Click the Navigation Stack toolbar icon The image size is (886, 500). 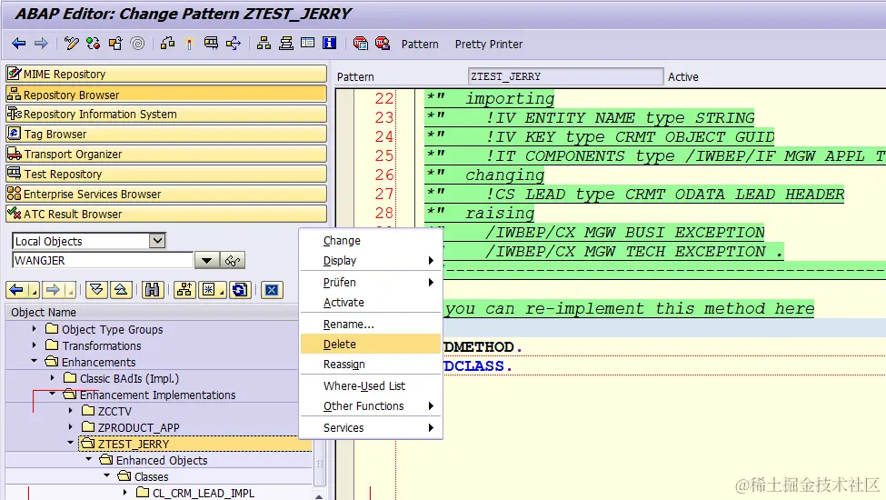286,44
